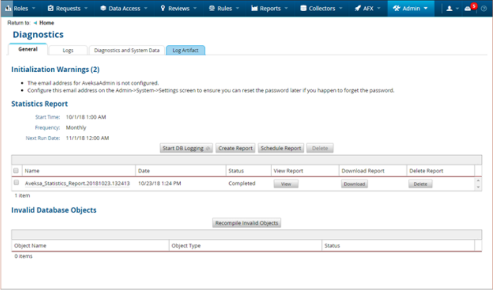Toggle the select-all checkbox in Name header
The image size is (493, 290).
coord(17,171)
